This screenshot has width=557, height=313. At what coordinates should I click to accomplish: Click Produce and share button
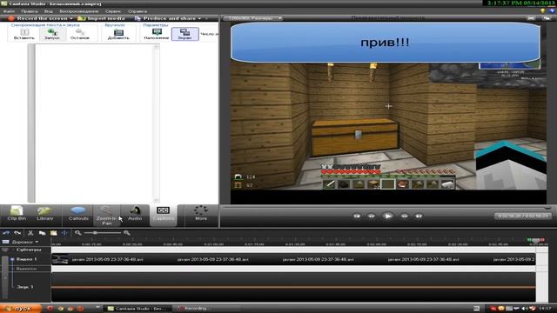click(x=165, y=18)
